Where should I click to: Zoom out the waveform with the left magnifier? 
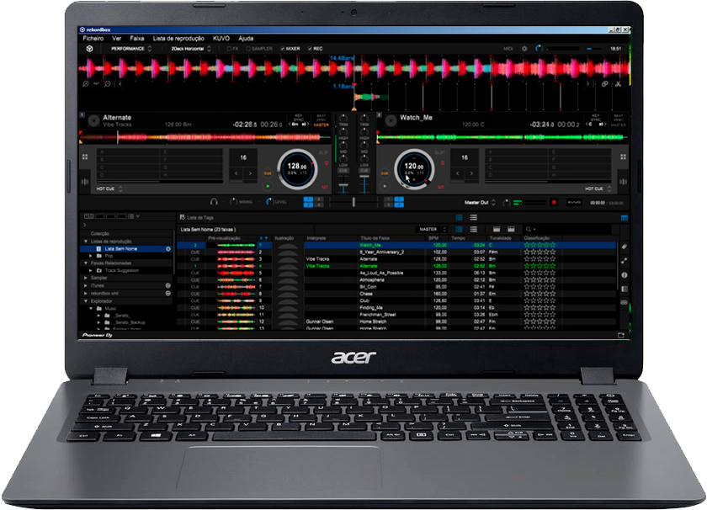[86, 84]
